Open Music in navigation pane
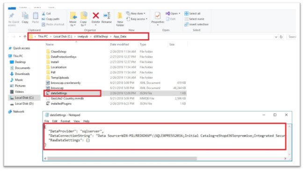Screen dimensions: 304x171 pos(16,80)
